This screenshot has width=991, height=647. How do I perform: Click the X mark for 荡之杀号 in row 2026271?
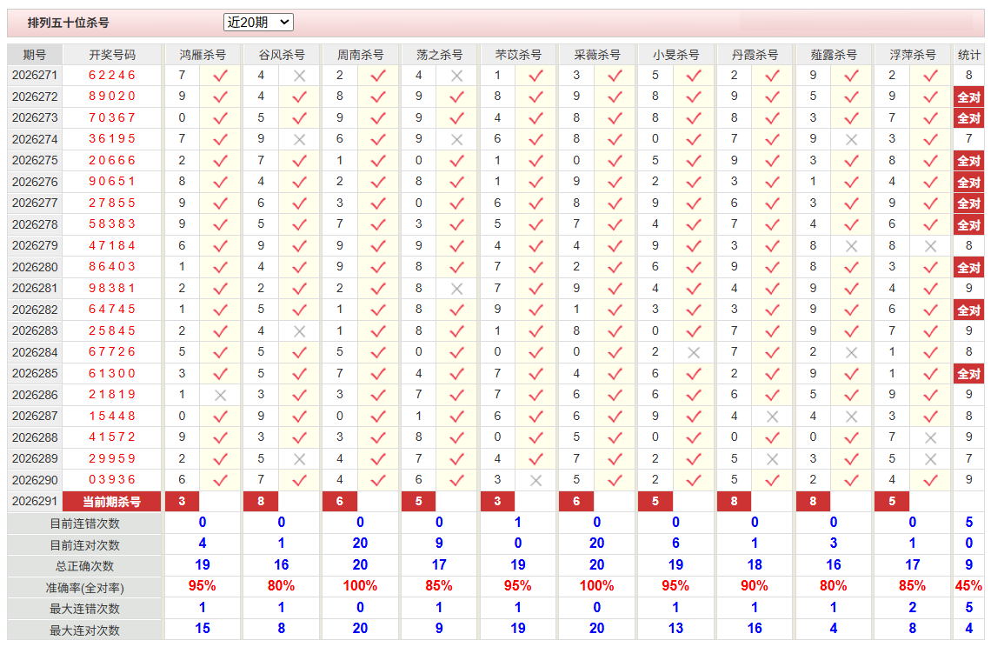pyautogui.click(x=457, y=76)
